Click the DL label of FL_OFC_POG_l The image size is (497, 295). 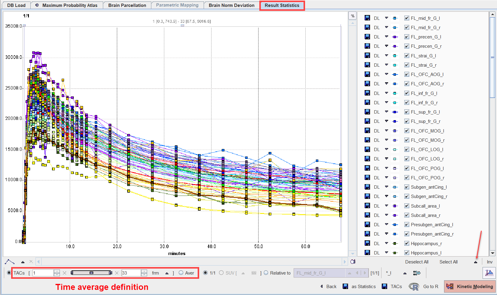(x=377, y=168)
